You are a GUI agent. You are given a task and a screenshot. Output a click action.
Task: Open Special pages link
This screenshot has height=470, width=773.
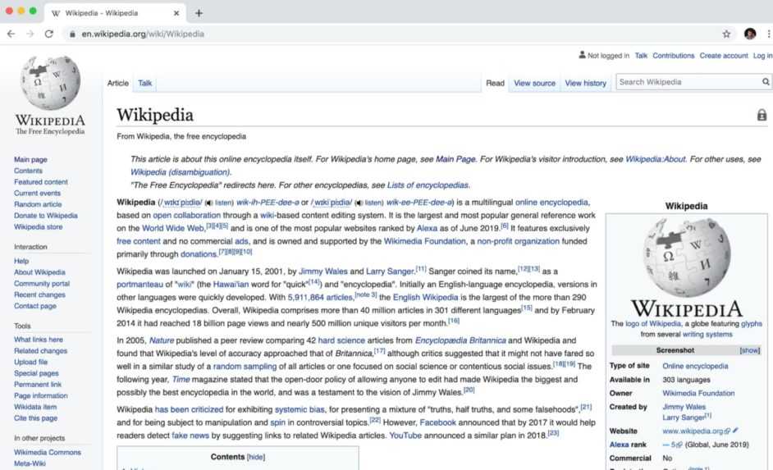click(36, 373)
